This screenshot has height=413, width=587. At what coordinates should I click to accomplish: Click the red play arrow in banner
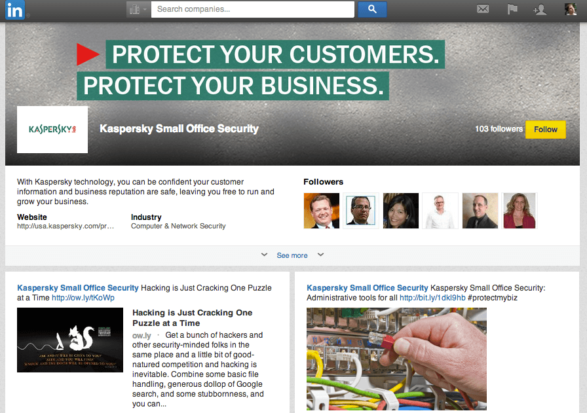pyautogui.click(x=88, y=54)
